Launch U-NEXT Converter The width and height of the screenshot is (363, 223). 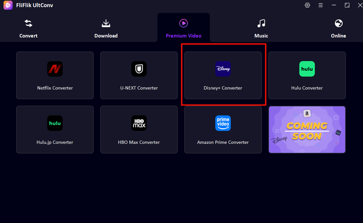click(139, 75)
